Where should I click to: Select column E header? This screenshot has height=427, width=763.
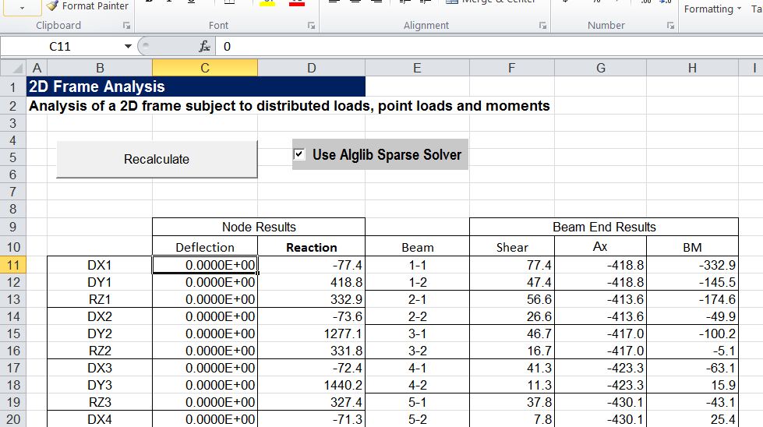click(417, 69)
